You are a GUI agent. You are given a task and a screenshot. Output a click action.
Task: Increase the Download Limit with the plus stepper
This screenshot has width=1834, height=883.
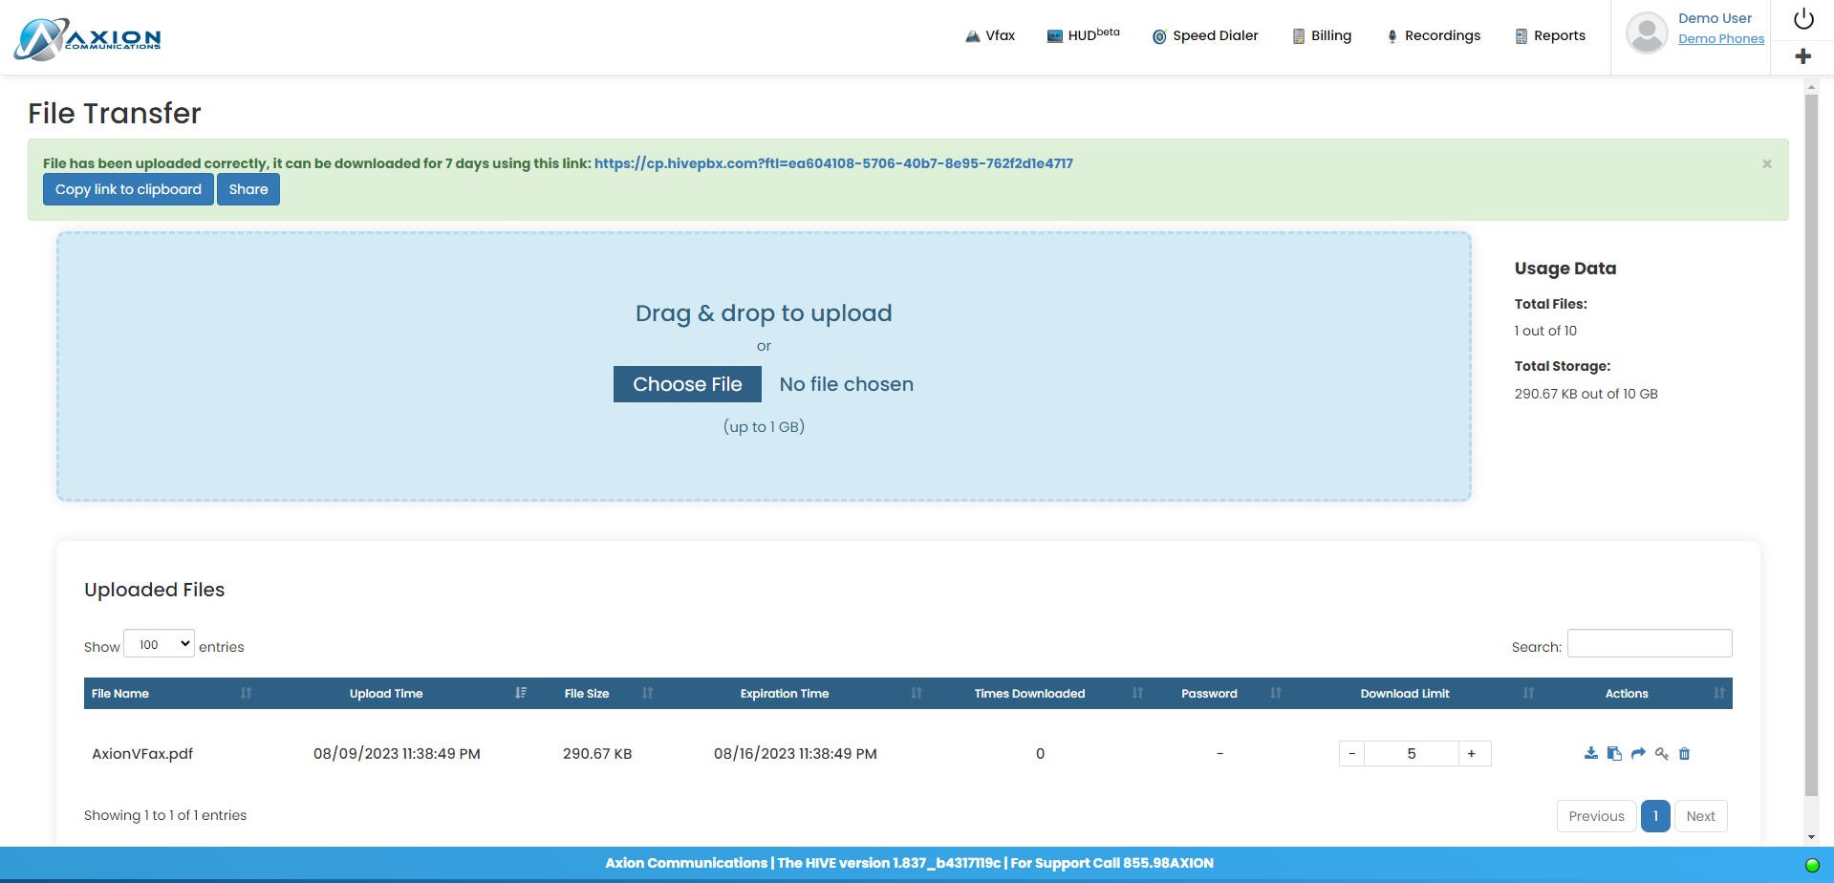click(x=1472, y=753)
